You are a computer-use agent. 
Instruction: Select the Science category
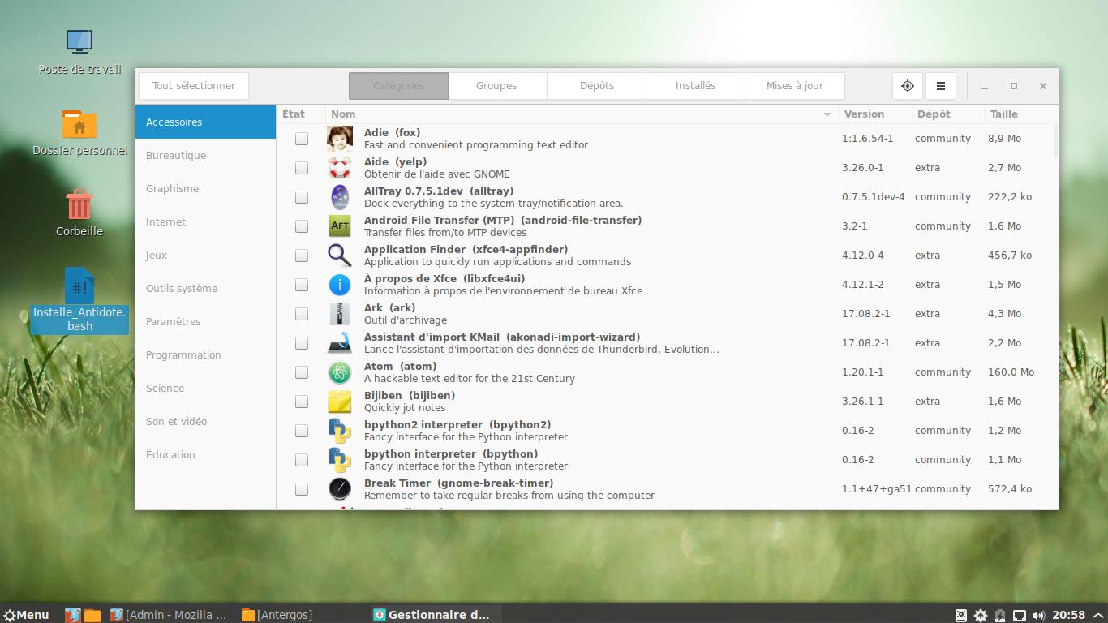pos(205,388)
